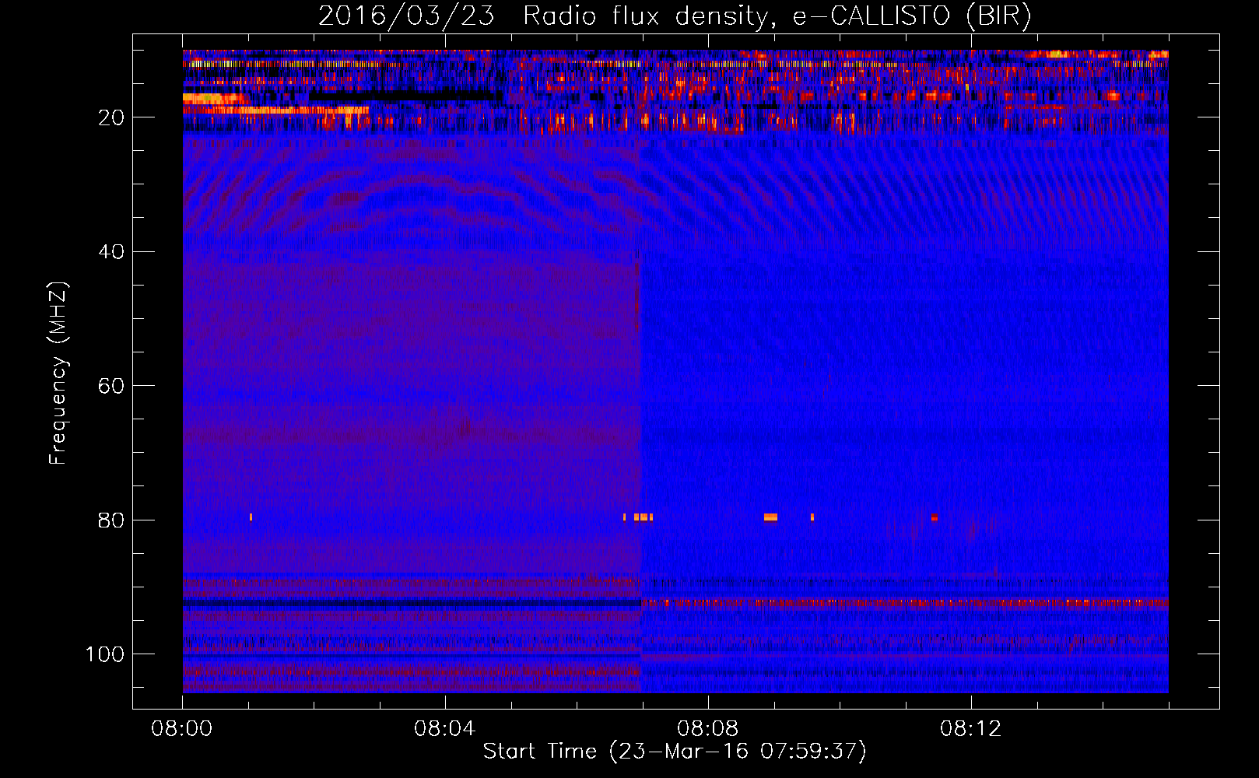Click the '60' frequency tick label
The image size is (1259, 778).
pos(112,386)
